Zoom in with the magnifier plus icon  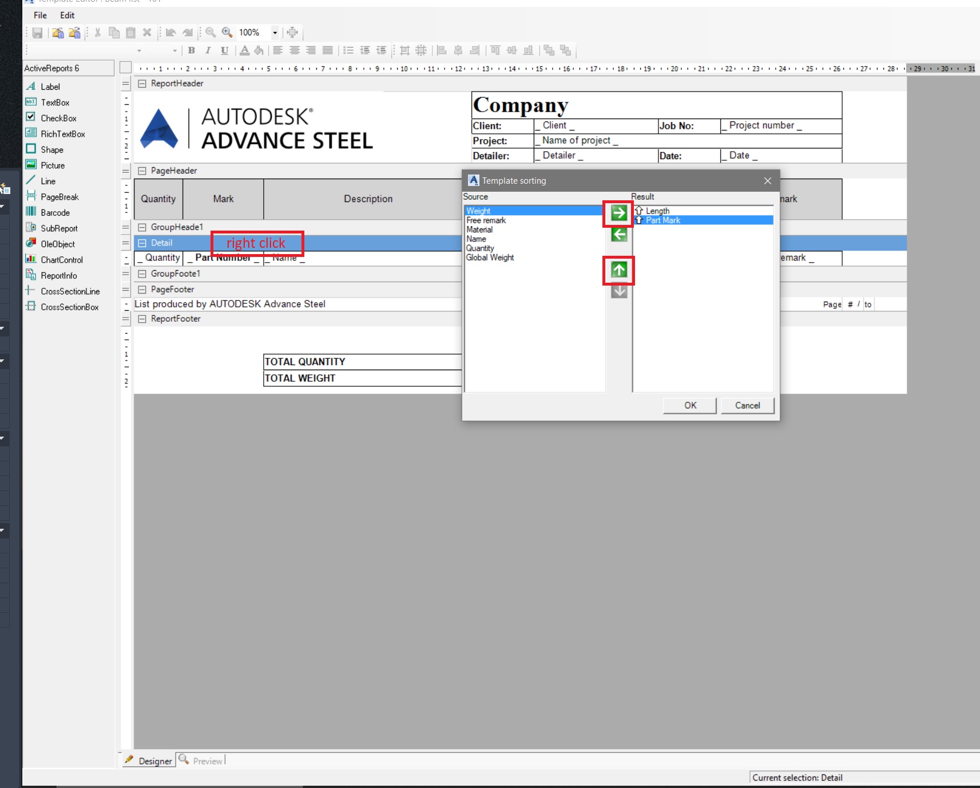click(227, 33)
